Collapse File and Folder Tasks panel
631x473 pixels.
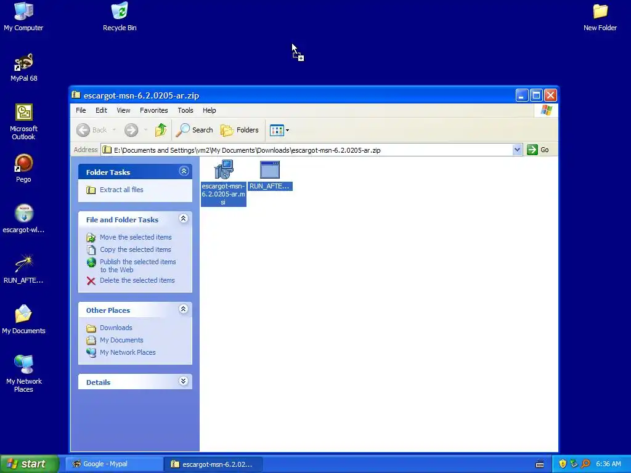(x=184, y=219)
